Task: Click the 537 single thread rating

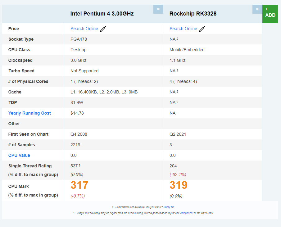Action: pos(74,166)
